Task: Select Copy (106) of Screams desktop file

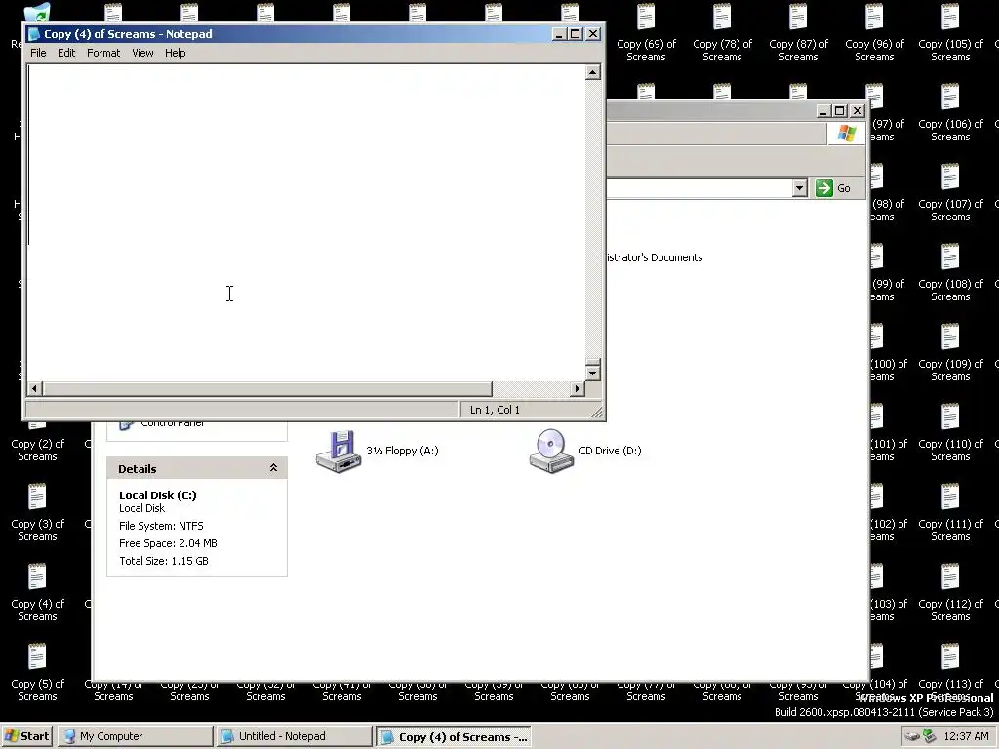Action: tap(950, 113)
